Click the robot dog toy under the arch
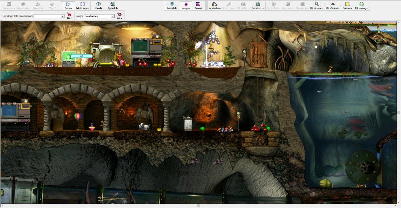The height and width of the screenshot is (208, 401). [x=143, y=126]
